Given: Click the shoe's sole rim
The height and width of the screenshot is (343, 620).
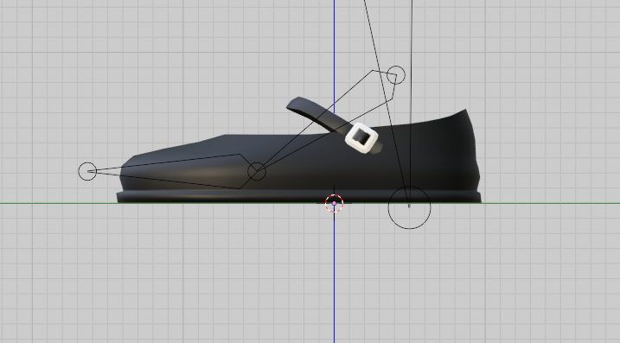Looking at the screenshot, I should click(299, 196).
